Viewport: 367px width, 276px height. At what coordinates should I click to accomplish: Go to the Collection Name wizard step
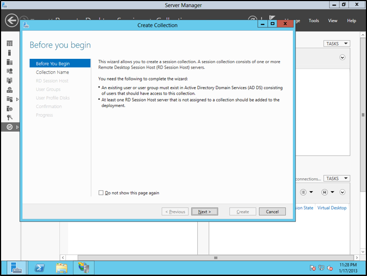pyautogui.click(x=52, y=72)
